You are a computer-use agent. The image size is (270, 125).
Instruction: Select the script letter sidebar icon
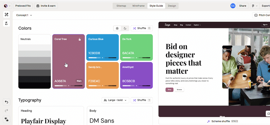pyautogui.click(x=6, y=23)
